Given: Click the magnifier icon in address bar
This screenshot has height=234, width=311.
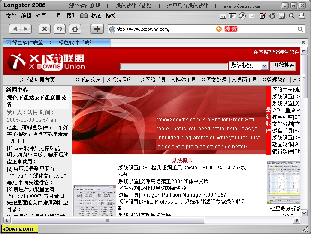Looking at the screenshot, I should coord(300,29).
